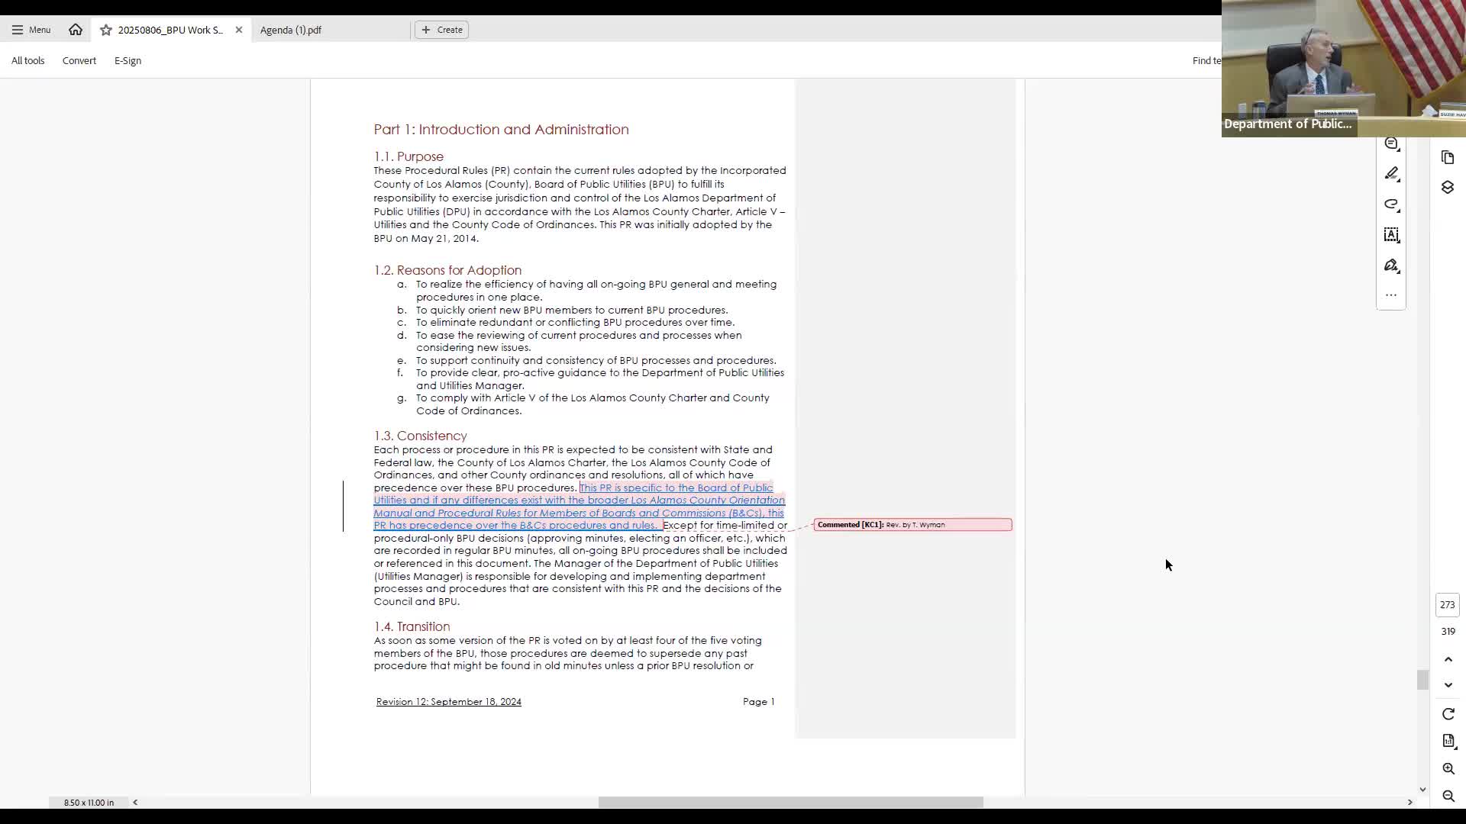Click the Home icon

pyautogui.click(x=75, y=30)
